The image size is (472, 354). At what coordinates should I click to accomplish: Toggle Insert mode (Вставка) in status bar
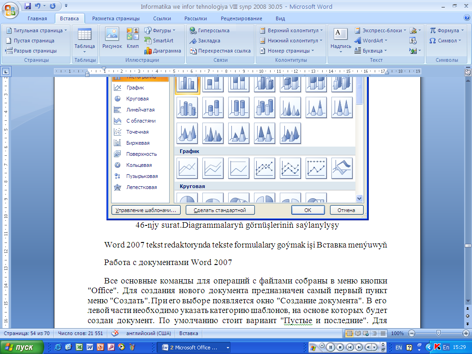point(189,333)
